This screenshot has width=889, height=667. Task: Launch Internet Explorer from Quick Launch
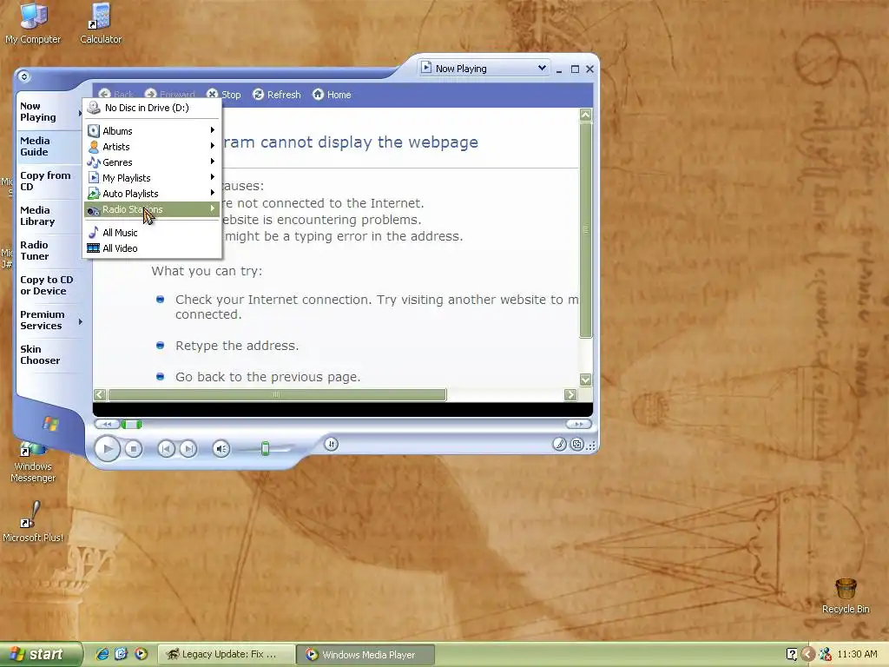(x=102, y=654)
